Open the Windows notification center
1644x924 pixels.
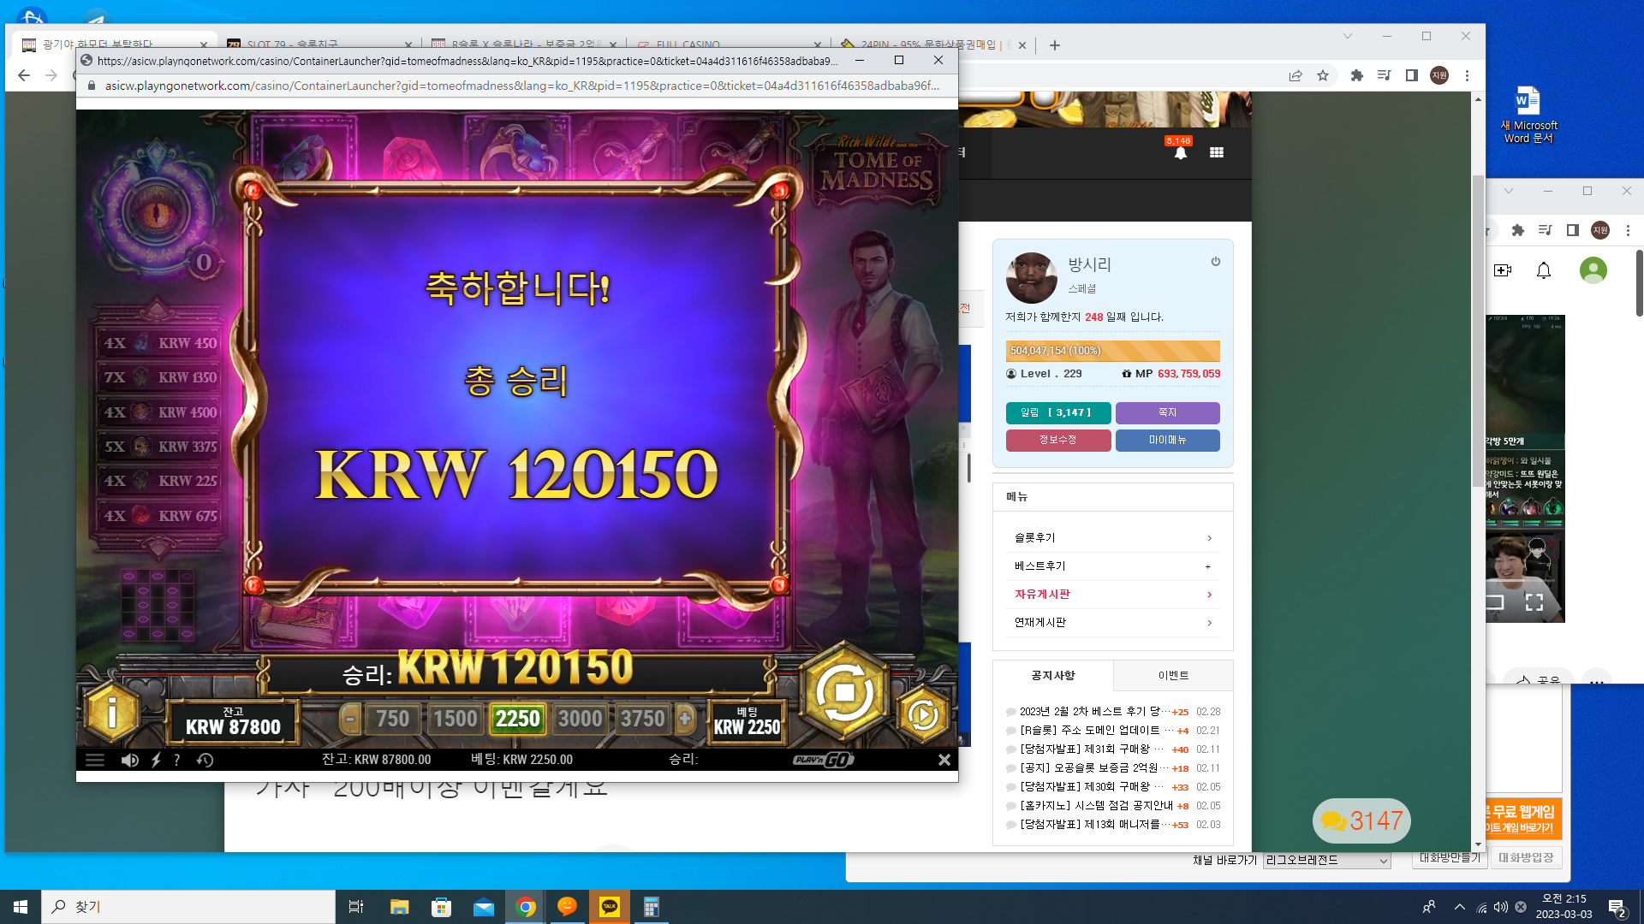pyautogui.click(x=1617, y=908)
